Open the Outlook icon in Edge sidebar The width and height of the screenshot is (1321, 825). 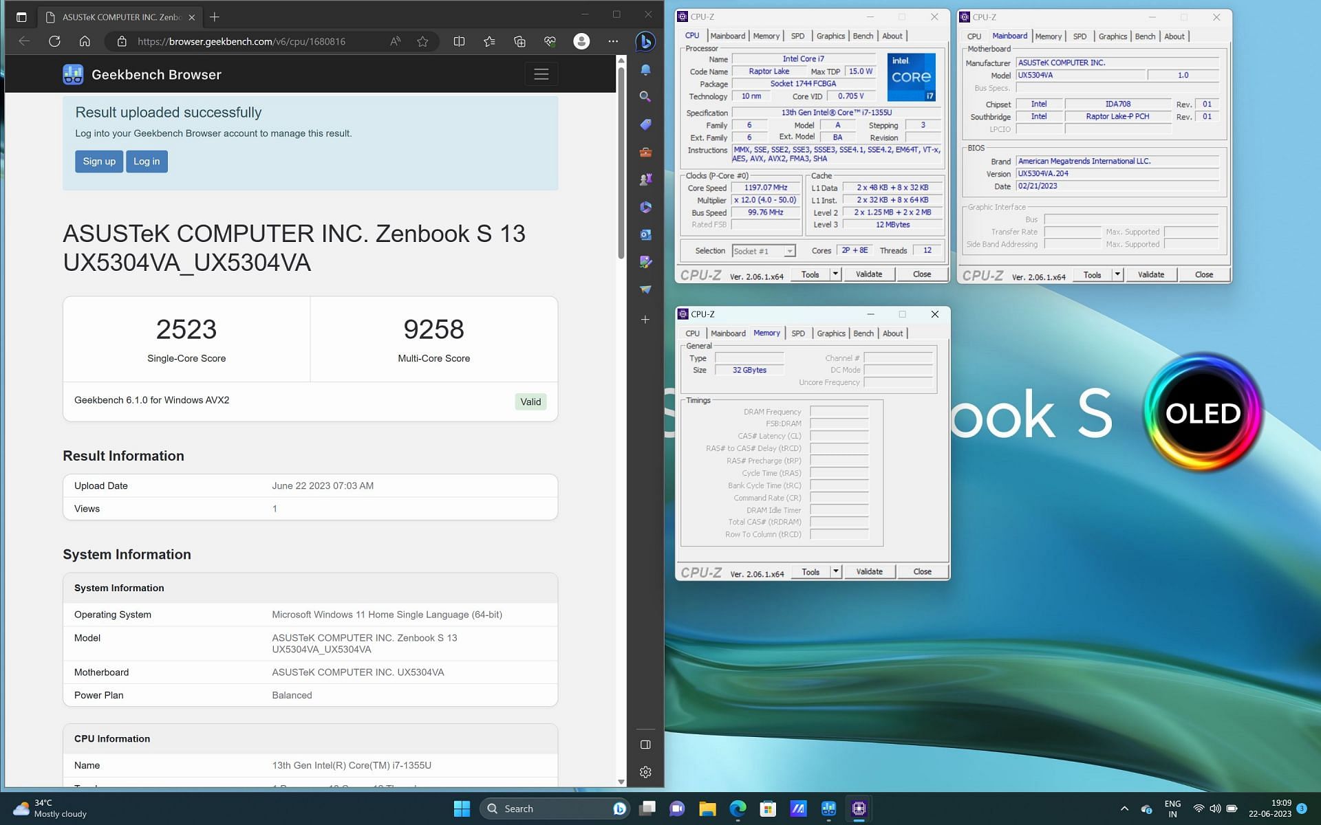click(645, 234)
